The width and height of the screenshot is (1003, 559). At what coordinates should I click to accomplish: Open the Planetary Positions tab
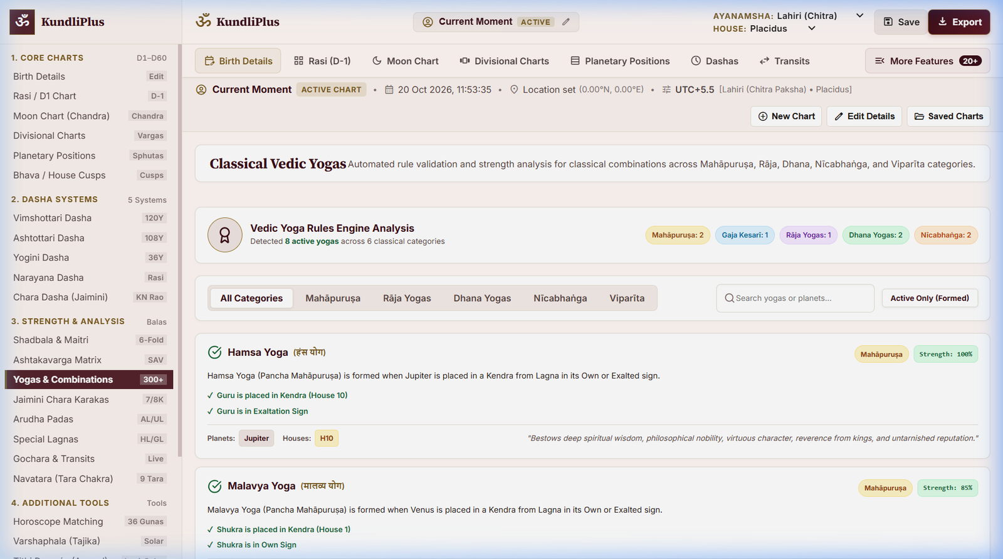[x=620, y=61]
